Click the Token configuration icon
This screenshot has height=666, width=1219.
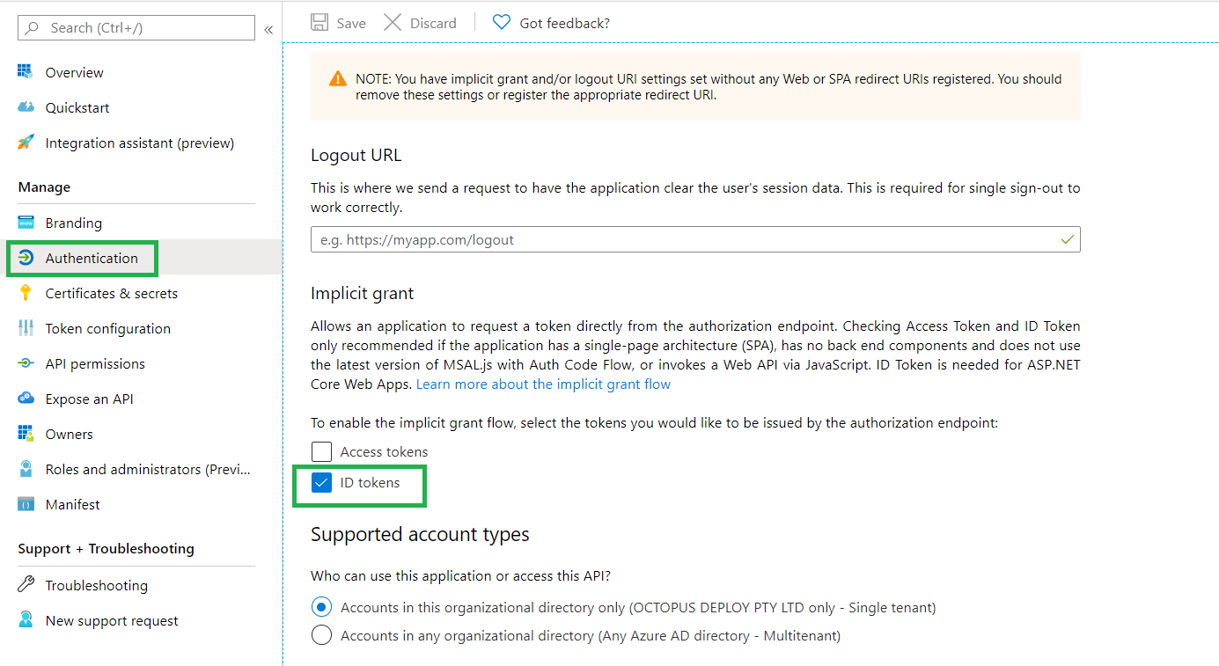[26, 328]
